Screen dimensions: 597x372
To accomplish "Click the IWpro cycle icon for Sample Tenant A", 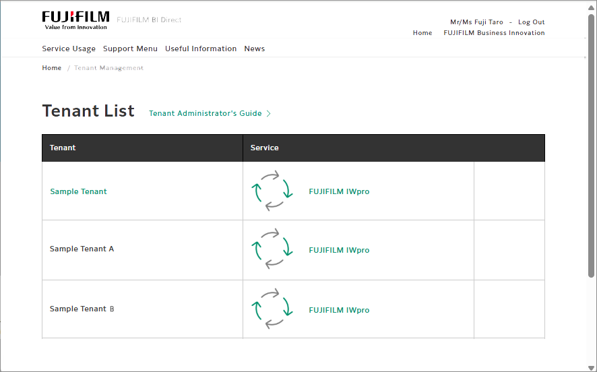I will [272, 249].
